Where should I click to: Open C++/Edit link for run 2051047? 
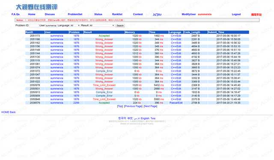[176, 74]
